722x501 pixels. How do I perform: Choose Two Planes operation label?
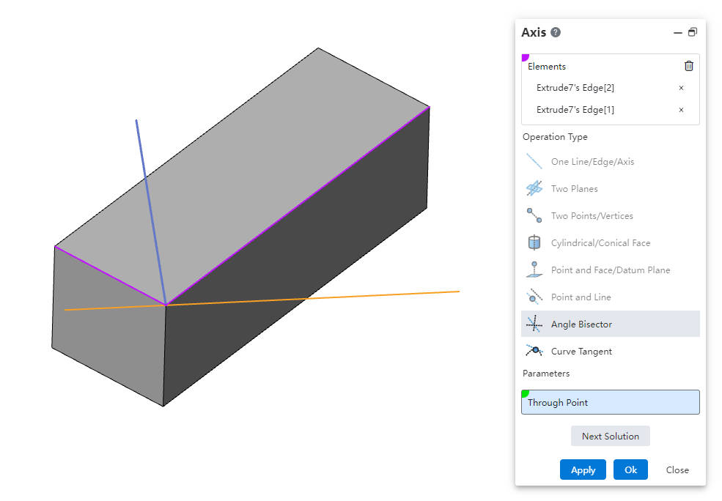574,189
